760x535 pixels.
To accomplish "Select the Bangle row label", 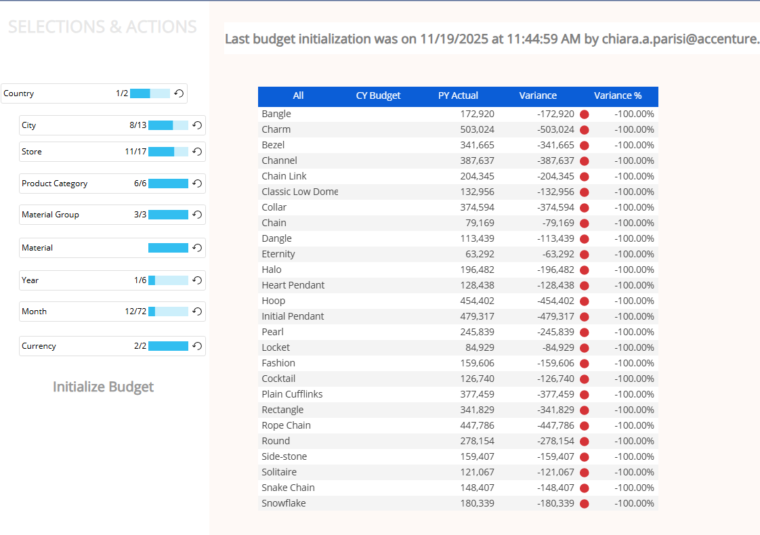I will 276,114.
